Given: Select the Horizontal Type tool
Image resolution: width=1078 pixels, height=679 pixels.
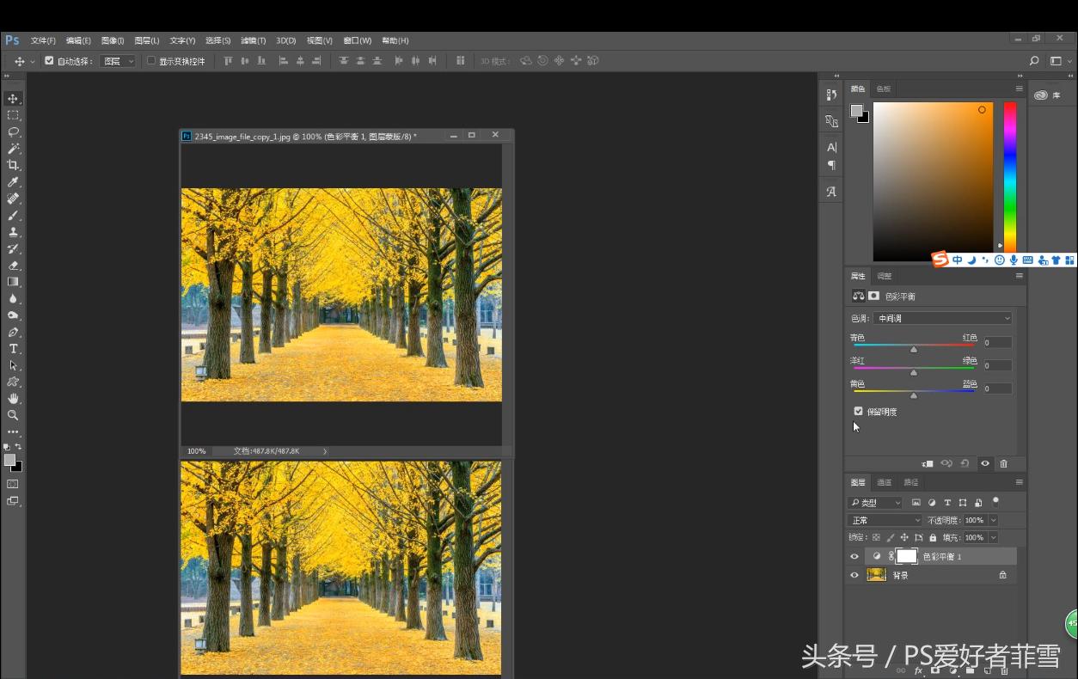Looking at the screenshot, I should click(13, 349).
